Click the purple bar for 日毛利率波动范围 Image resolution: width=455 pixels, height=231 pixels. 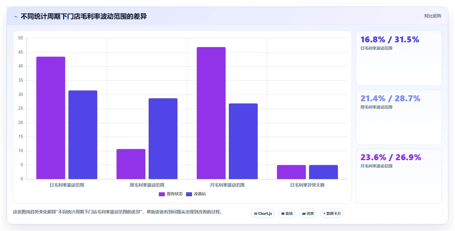(51, 118)
